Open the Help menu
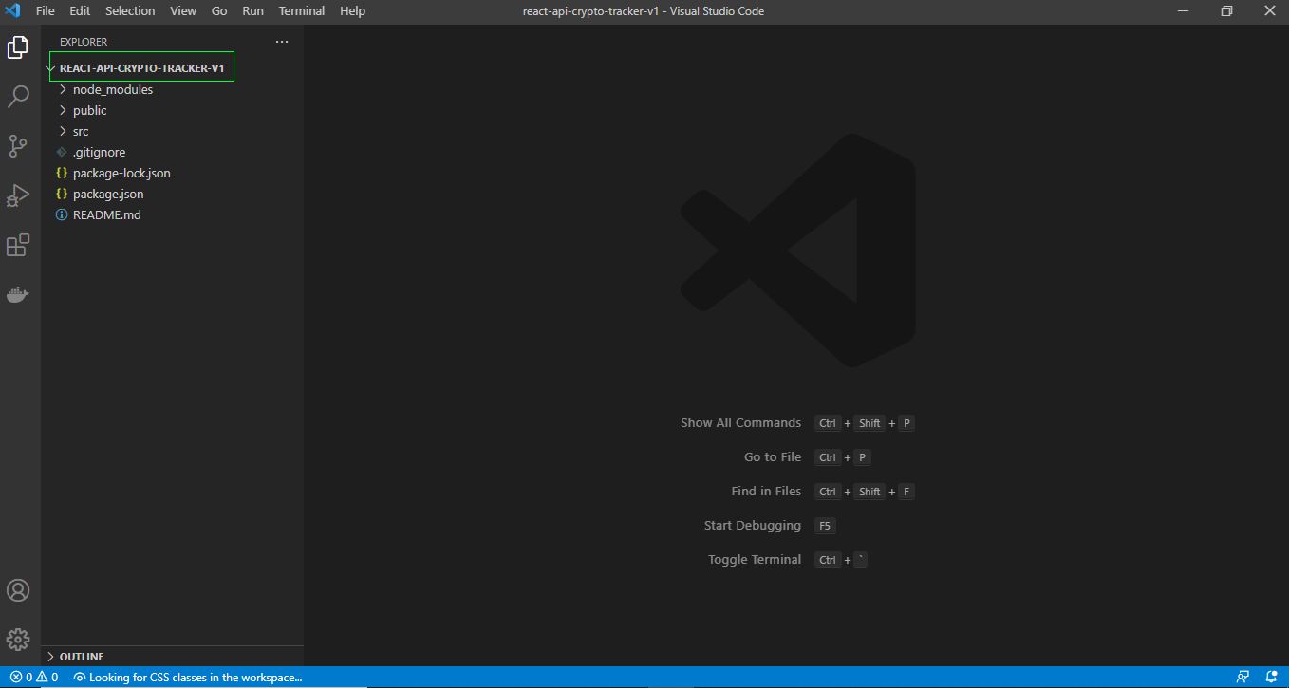Viewport: 1289px width, 688px height. pyautogui.click(x=352, y=11)
